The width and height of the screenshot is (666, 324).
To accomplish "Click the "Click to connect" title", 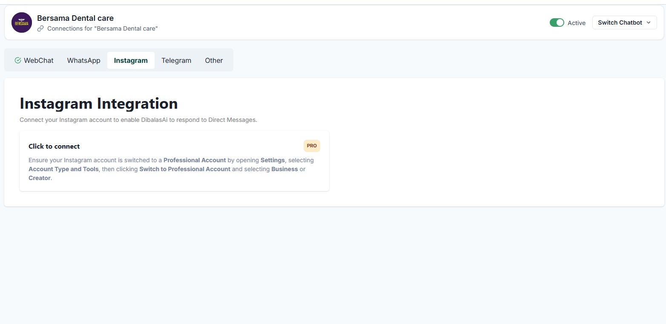I will click(x=54, y=146).
